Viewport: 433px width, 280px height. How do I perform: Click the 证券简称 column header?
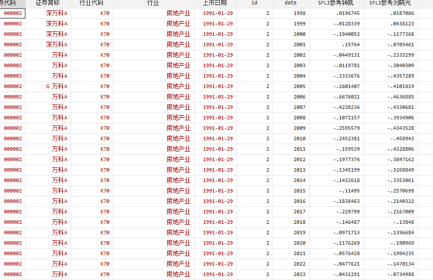48,3
